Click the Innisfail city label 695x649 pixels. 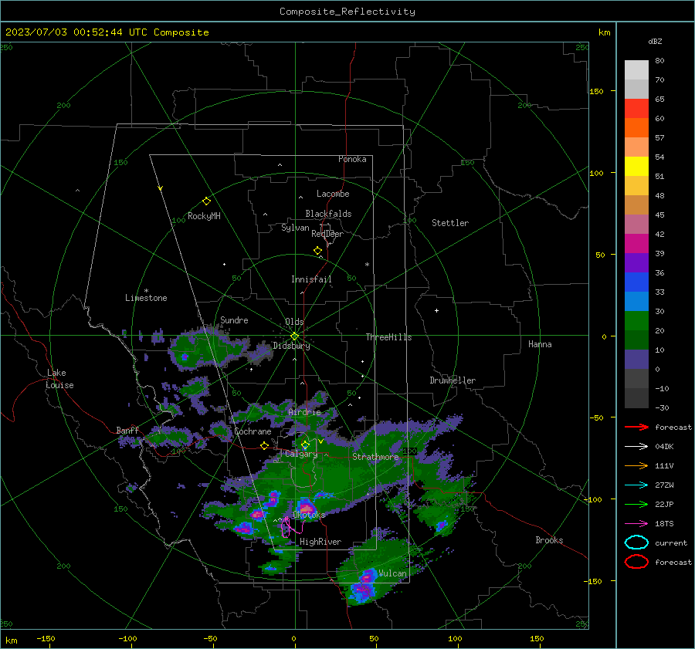[311, 279]
